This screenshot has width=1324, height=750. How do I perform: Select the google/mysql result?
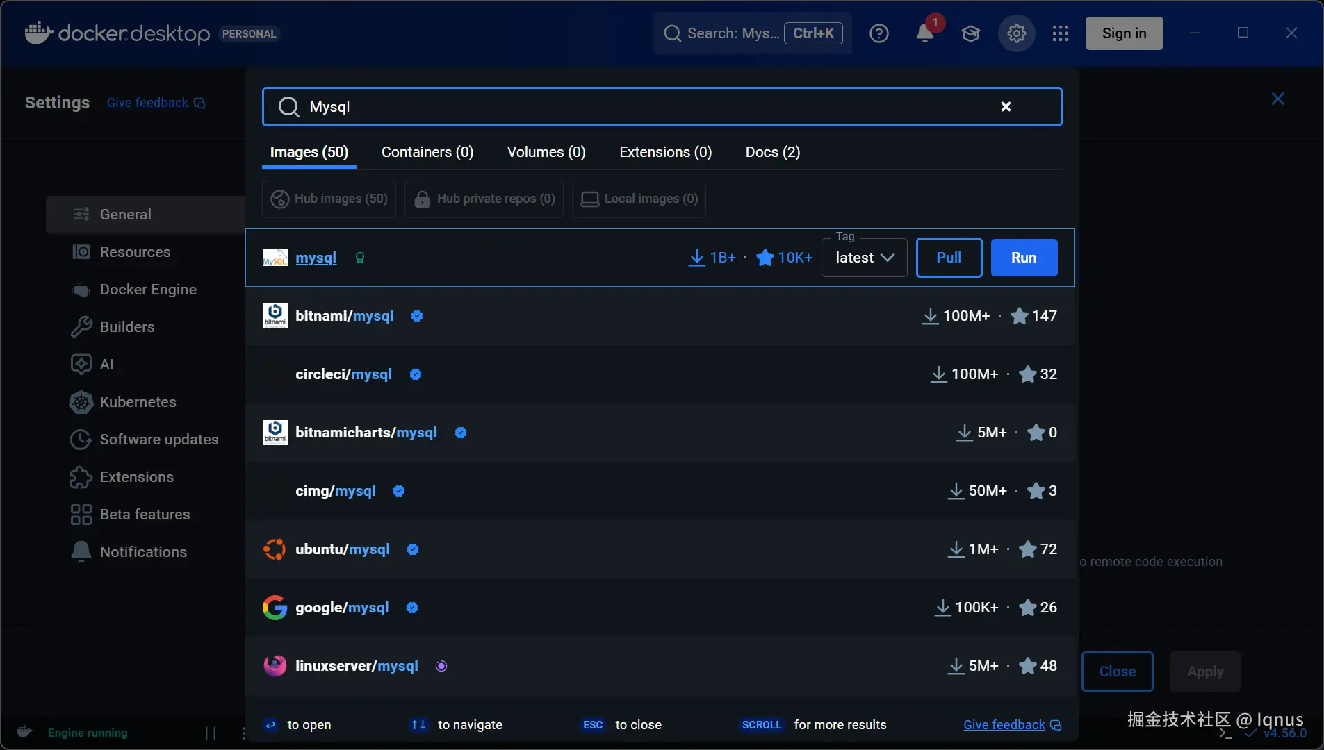pos(660,608)
